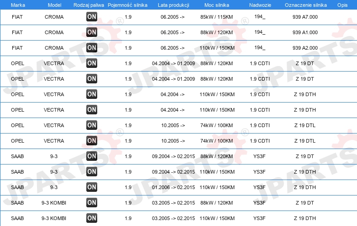Select engine code 939 A1.000

305,32
